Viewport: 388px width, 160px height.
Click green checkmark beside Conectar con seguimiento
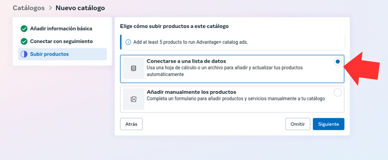pyautogui.click(x=24, y=41)
